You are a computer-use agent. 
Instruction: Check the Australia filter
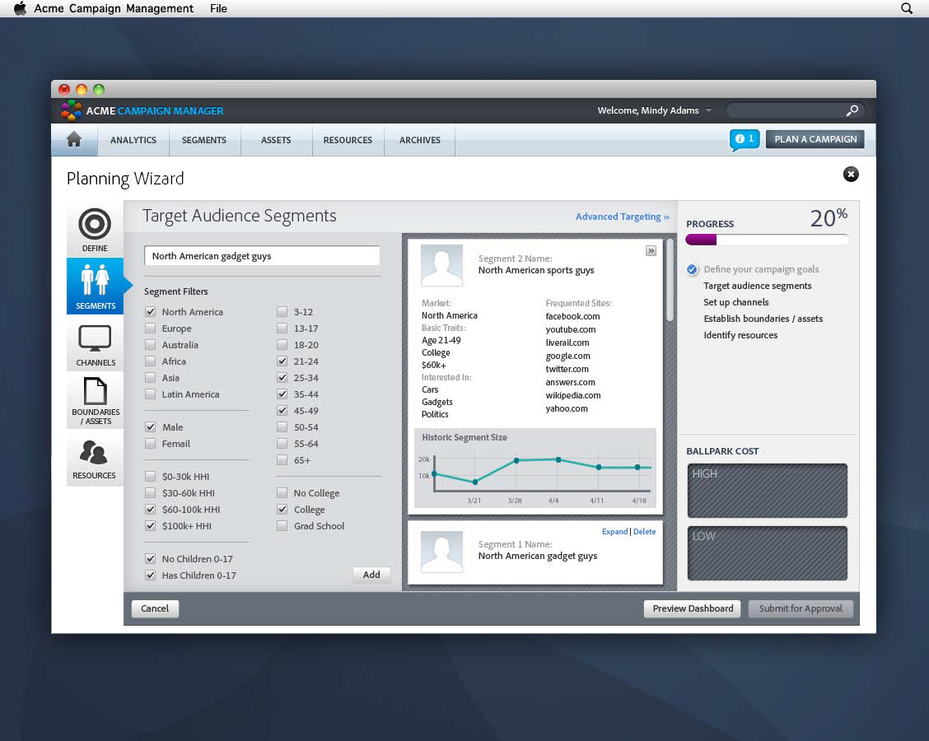pos(151,345)
